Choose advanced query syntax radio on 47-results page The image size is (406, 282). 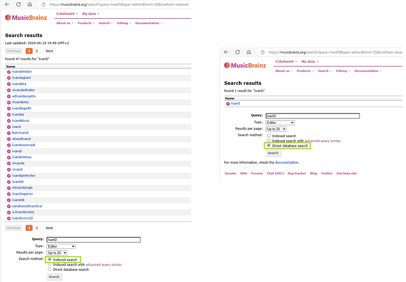tap(50, 264)
